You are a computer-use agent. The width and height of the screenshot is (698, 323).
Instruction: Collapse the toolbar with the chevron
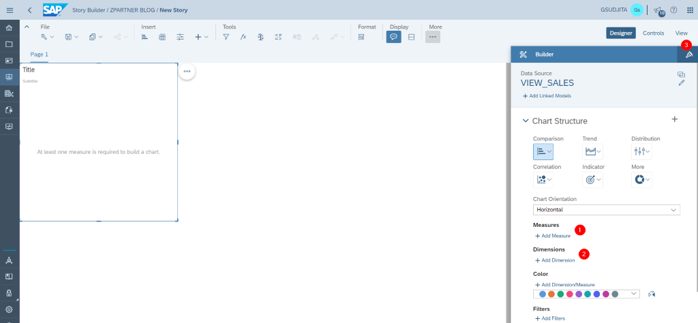pyautogui.click(x=27, y=27)
